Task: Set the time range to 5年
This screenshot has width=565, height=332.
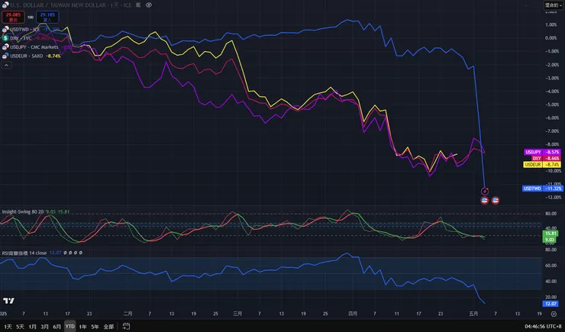Action: point(95,327)
